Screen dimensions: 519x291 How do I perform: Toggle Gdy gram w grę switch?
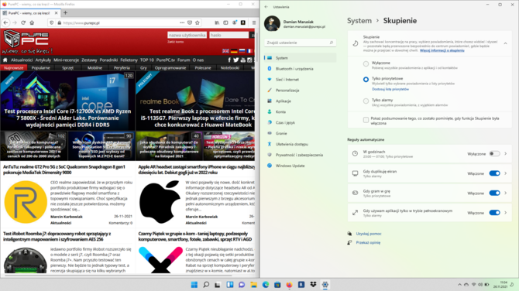[x=494, y=193]
